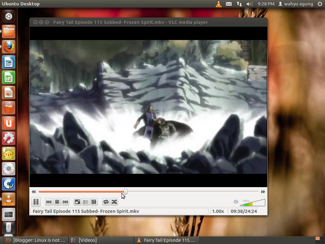The width and height of the screenshot is (325, 244).
Task: Step forward using faster forward arrow
Action: point(263,192)
